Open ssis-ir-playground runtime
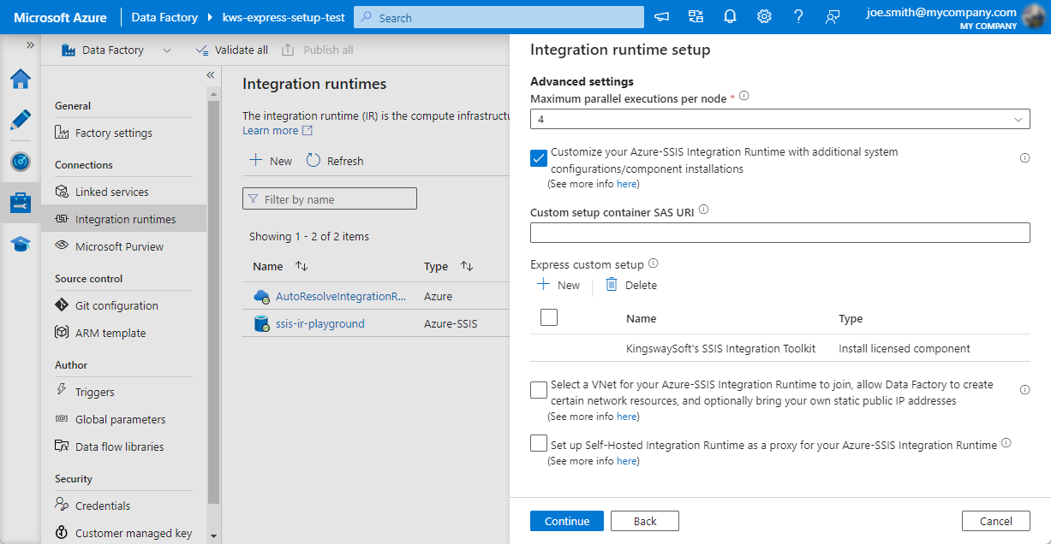Screen dimensions: 1051x544 [x=320, y=323]
